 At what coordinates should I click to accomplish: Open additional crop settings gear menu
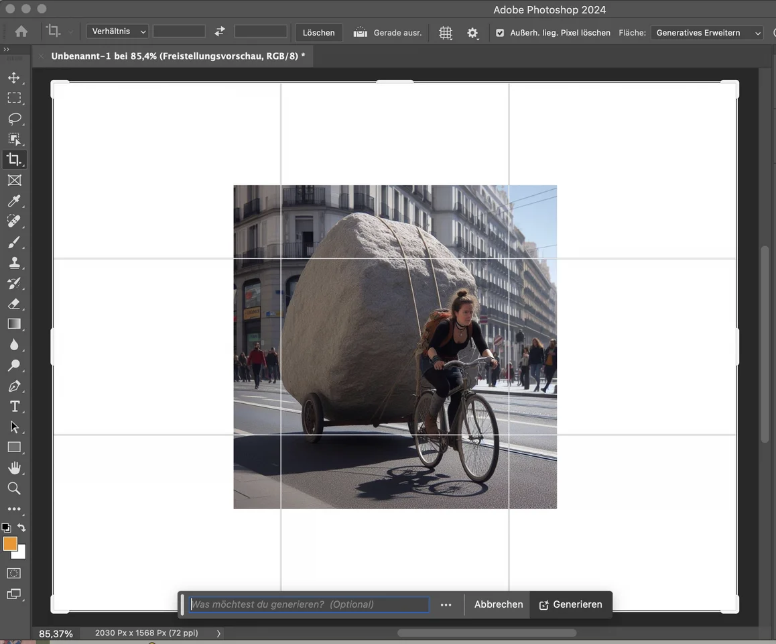473,33
